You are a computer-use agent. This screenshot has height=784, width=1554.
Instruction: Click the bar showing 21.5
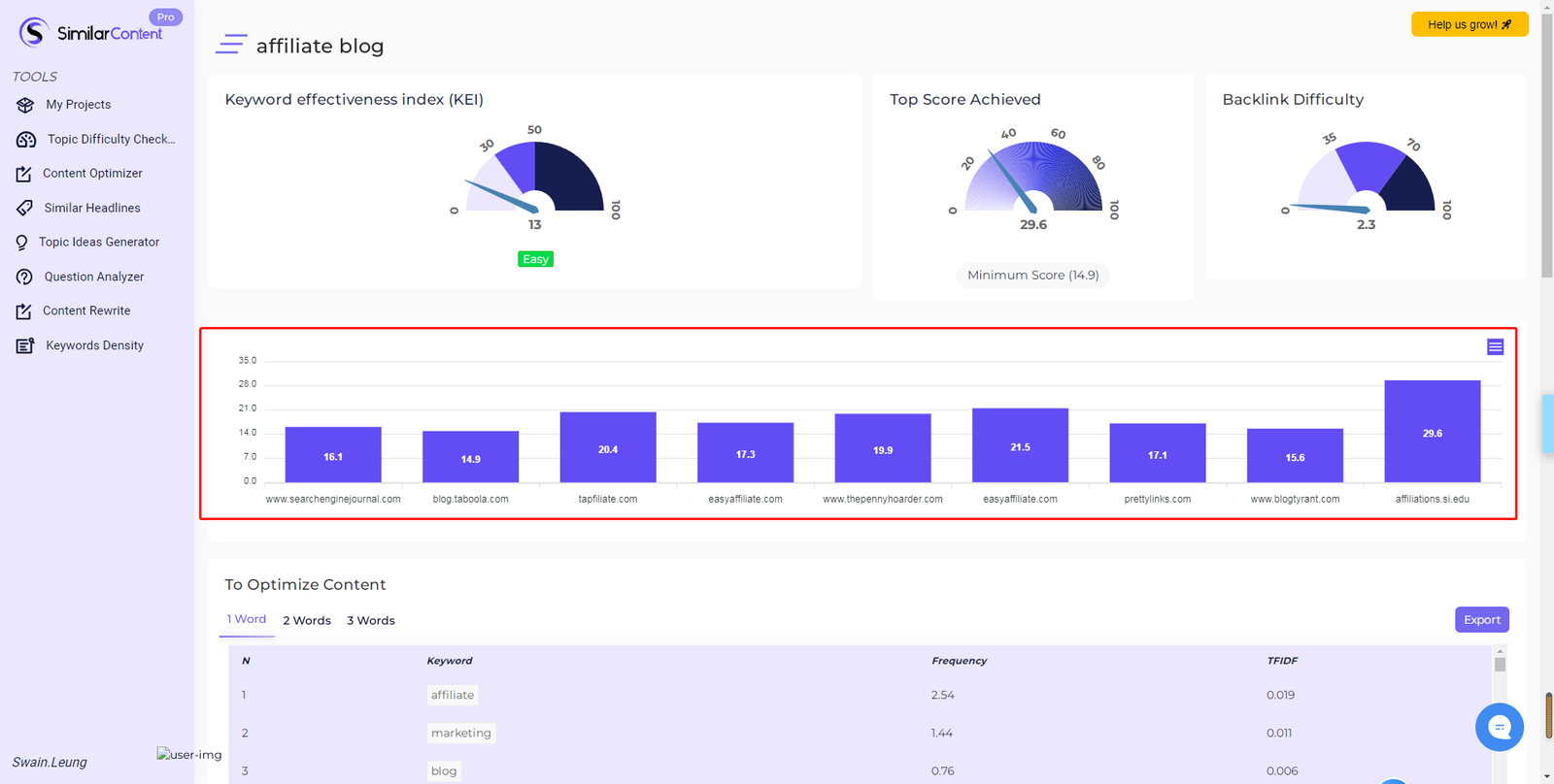[1020, 445]
